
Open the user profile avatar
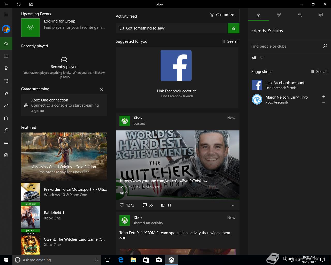pos(6,29)
